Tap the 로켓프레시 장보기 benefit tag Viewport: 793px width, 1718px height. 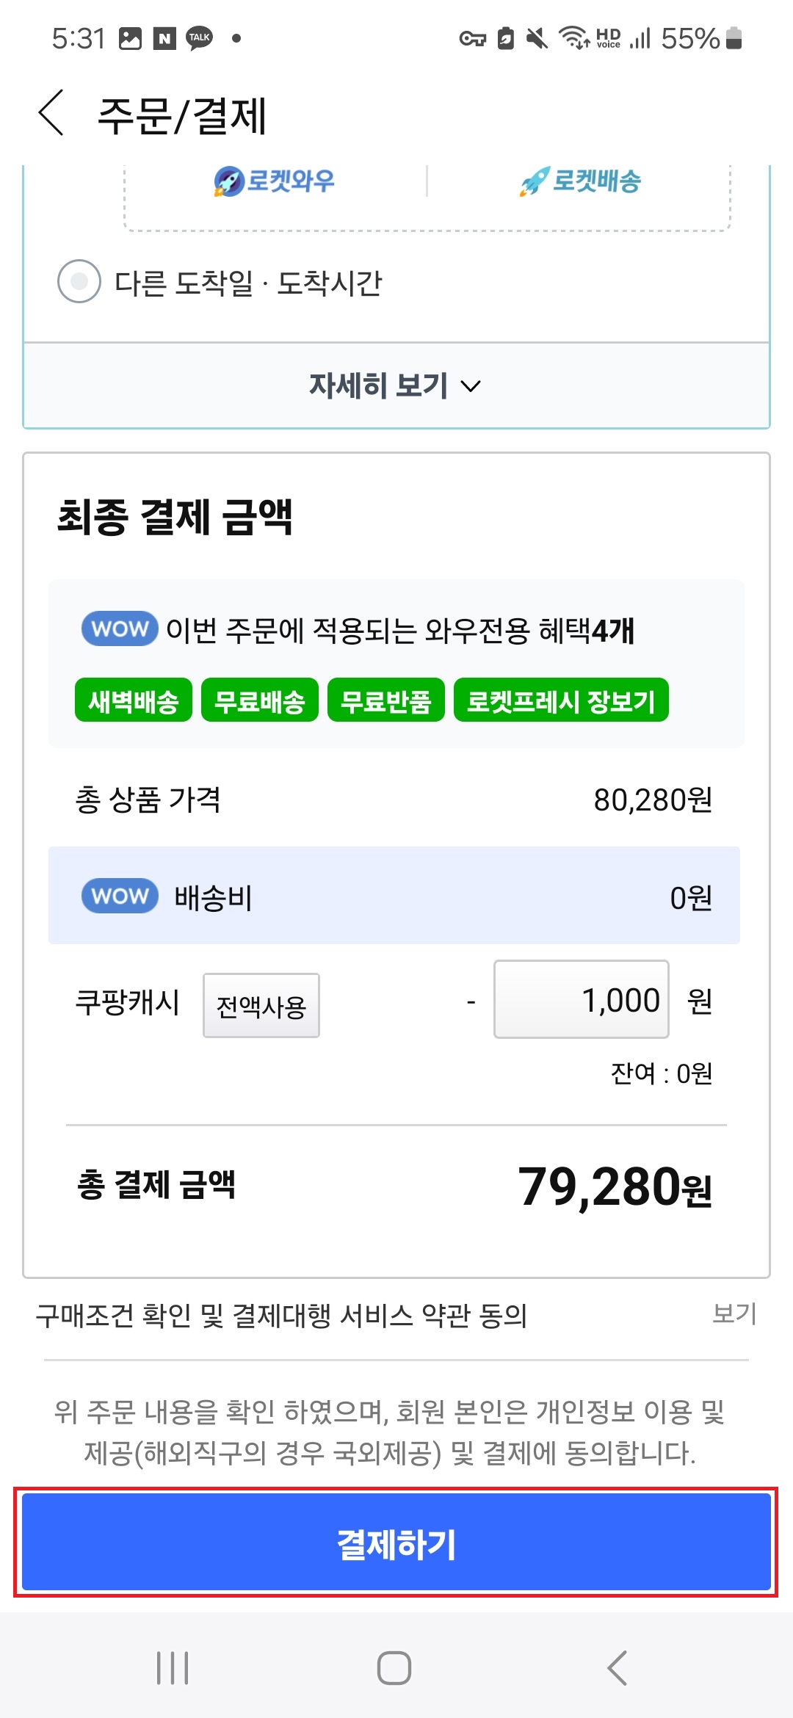(562, 700)
